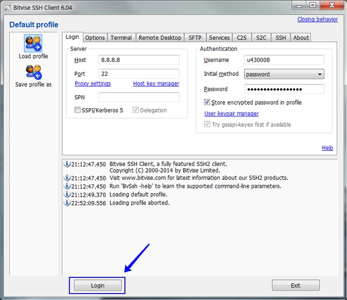Select the Services tab

[219, 38]
